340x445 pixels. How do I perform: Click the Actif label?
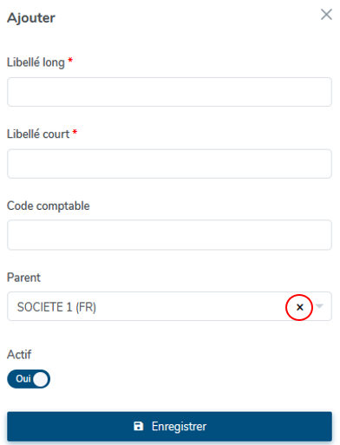click(x=19, y=355)
